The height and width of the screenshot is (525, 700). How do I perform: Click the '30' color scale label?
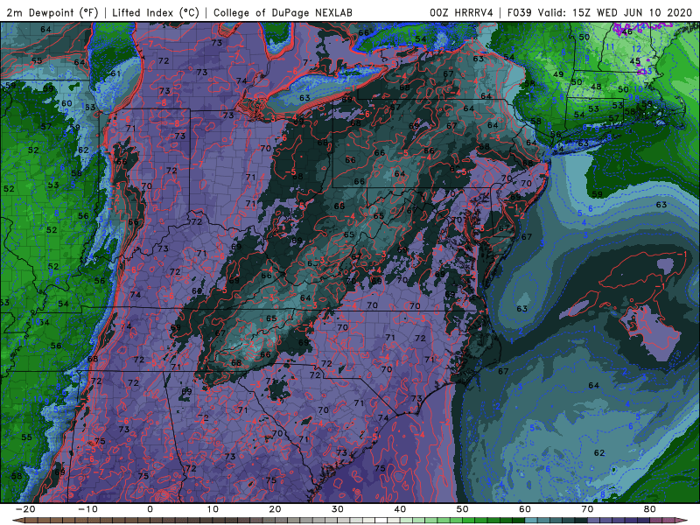tap(338, 509)
